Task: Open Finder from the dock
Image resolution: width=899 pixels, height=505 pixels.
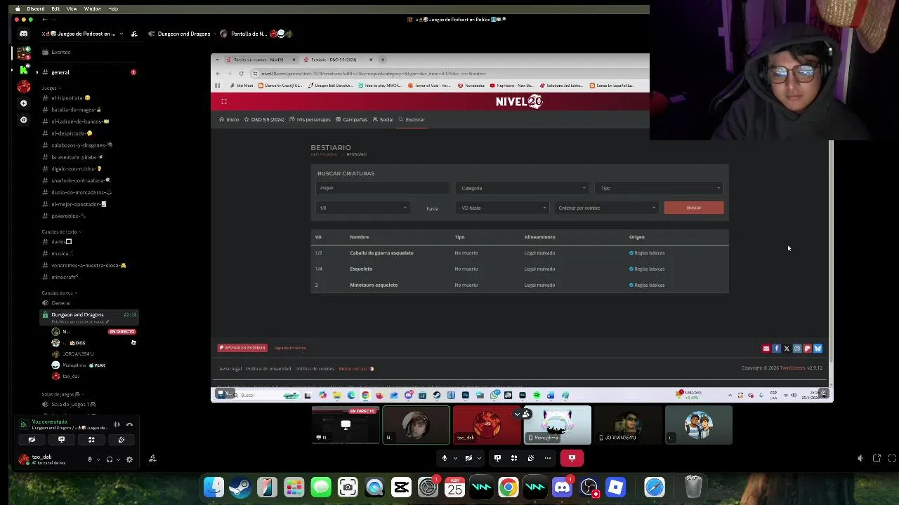Action: pos(214,487)
